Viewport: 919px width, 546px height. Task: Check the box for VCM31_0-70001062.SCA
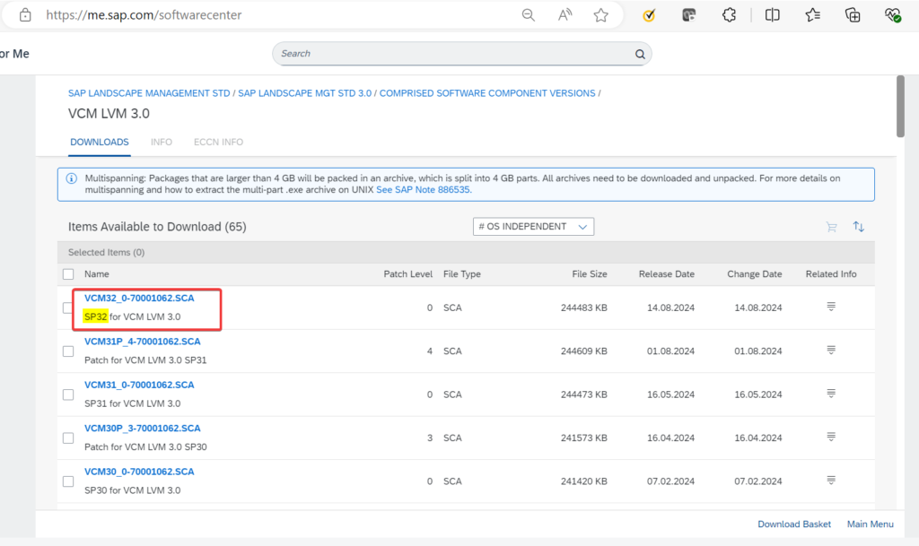point(68,394)
